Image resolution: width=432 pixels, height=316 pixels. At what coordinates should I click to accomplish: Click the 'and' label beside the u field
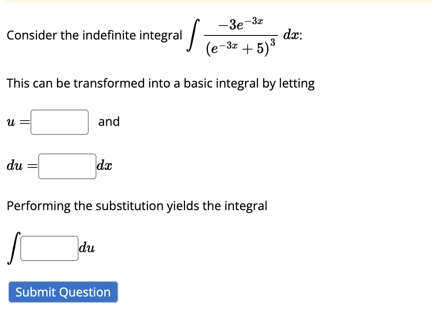click(x=109, y=122)
